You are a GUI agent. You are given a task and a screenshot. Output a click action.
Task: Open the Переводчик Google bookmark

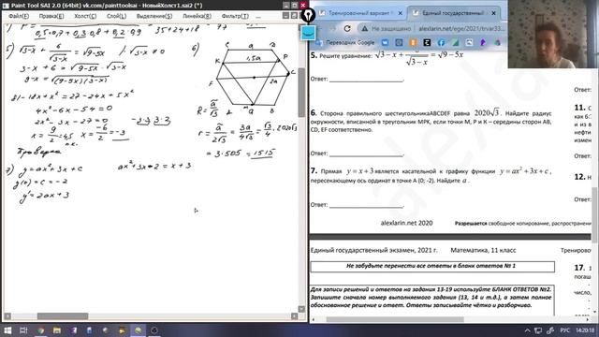[345, 42]
